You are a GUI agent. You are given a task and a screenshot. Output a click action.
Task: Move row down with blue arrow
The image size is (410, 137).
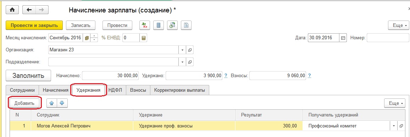click(x=62, y=103)
